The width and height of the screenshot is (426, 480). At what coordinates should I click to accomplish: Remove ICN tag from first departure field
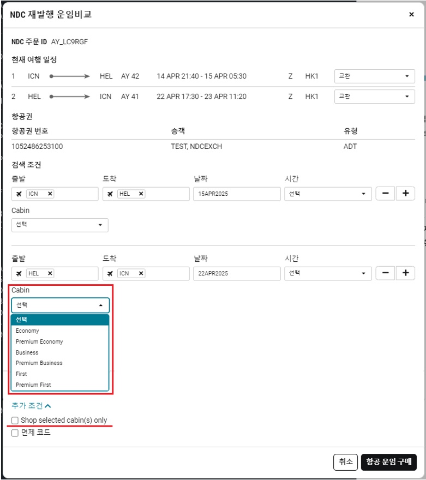pyautogui.click(x=50, y=194)
